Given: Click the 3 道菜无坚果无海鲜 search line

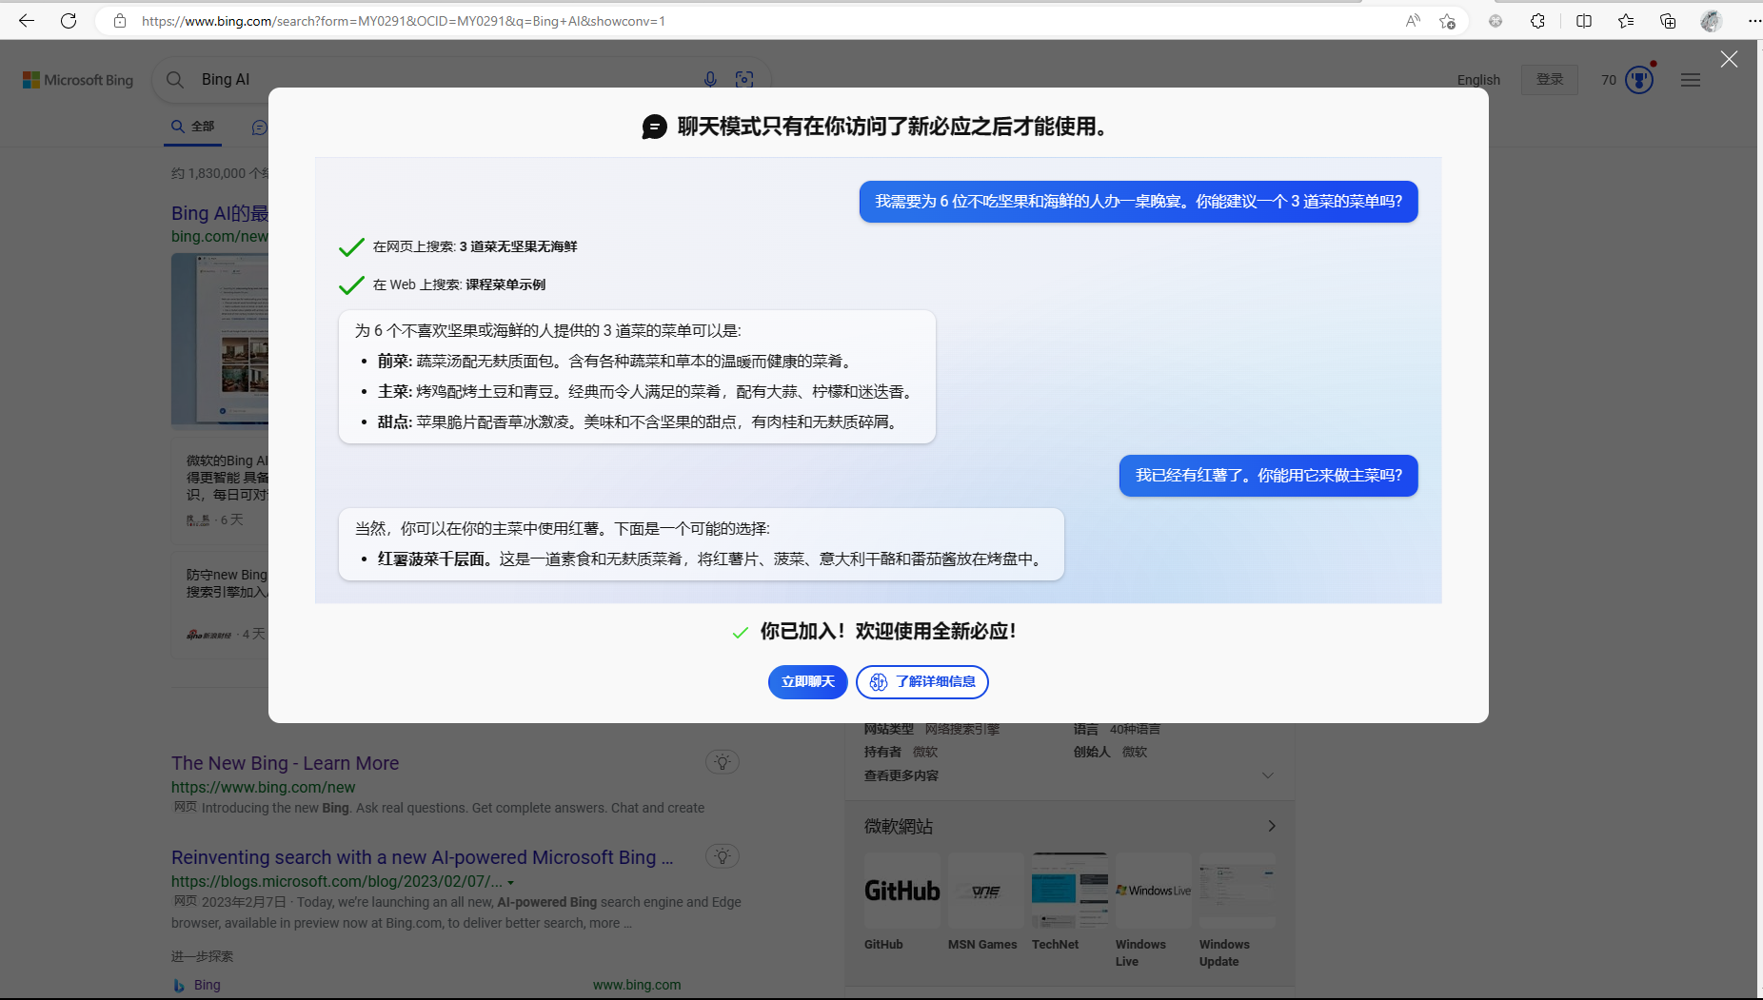Looking at the screenshot, I should (x=475, y=246).
